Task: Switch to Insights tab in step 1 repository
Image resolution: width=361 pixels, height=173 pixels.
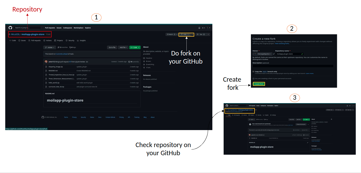Action: tap(82, 41)
